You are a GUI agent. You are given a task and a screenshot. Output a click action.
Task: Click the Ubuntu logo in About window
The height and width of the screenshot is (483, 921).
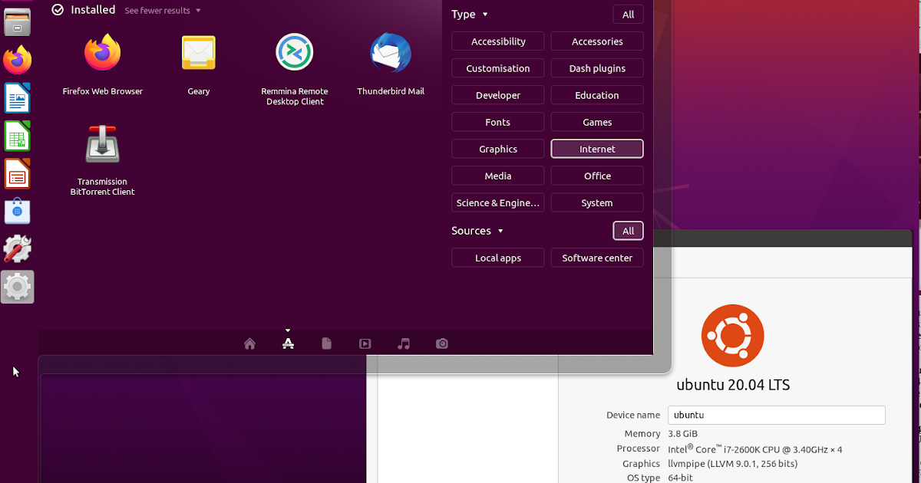pyautogui.click(x=732, y=336)
